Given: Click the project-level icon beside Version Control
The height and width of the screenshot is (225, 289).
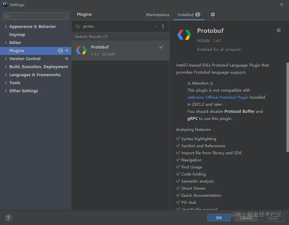Looking at the screenshot, I should pyautogui.click(x=67, y=59).
